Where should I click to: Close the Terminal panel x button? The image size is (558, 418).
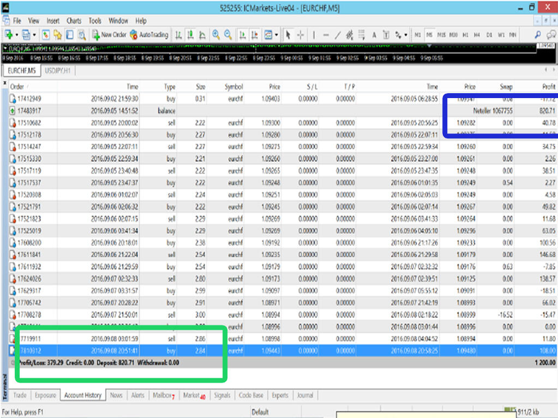click(4, 83)
